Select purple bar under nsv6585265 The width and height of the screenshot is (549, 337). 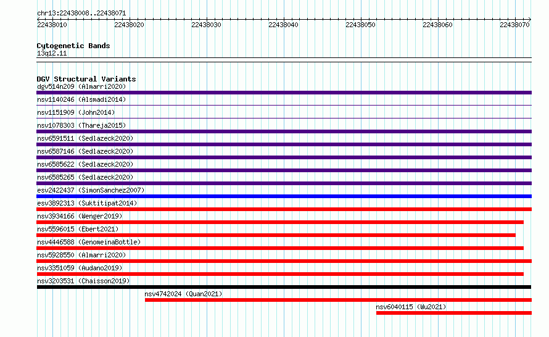[284, 183]
